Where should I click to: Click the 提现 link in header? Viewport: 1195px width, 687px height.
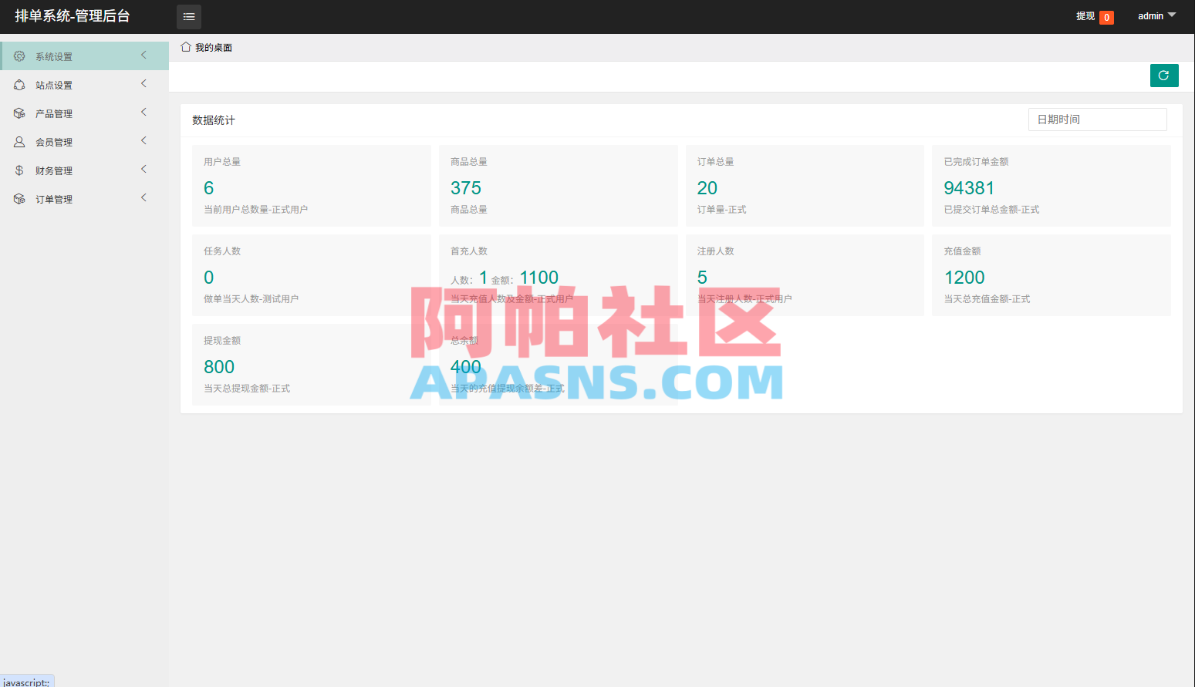(x=1085, y=16)
